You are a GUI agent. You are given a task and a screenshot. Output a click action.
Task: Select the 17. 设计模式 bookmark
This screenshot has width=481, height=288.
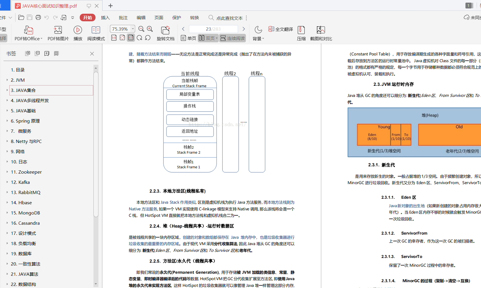point(23,233)
